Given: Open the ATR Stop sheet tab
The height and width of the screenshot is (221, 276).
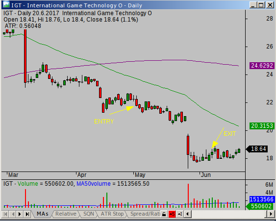Looking at the screenshot, I should click(112, 214).
